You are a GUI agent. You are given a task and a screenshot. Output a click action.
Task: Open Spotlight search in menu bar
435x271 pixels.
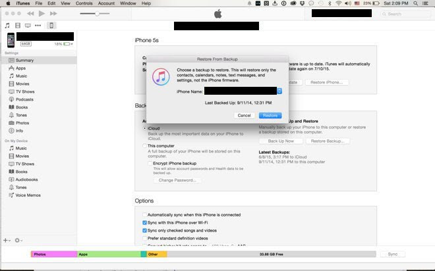(x=416, y=3)
